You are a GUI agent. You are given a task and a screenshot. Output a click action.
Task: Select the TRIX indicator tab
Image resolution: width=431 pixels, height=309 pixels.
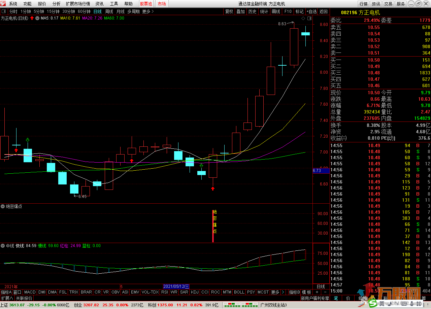click(x=74, y=292)
